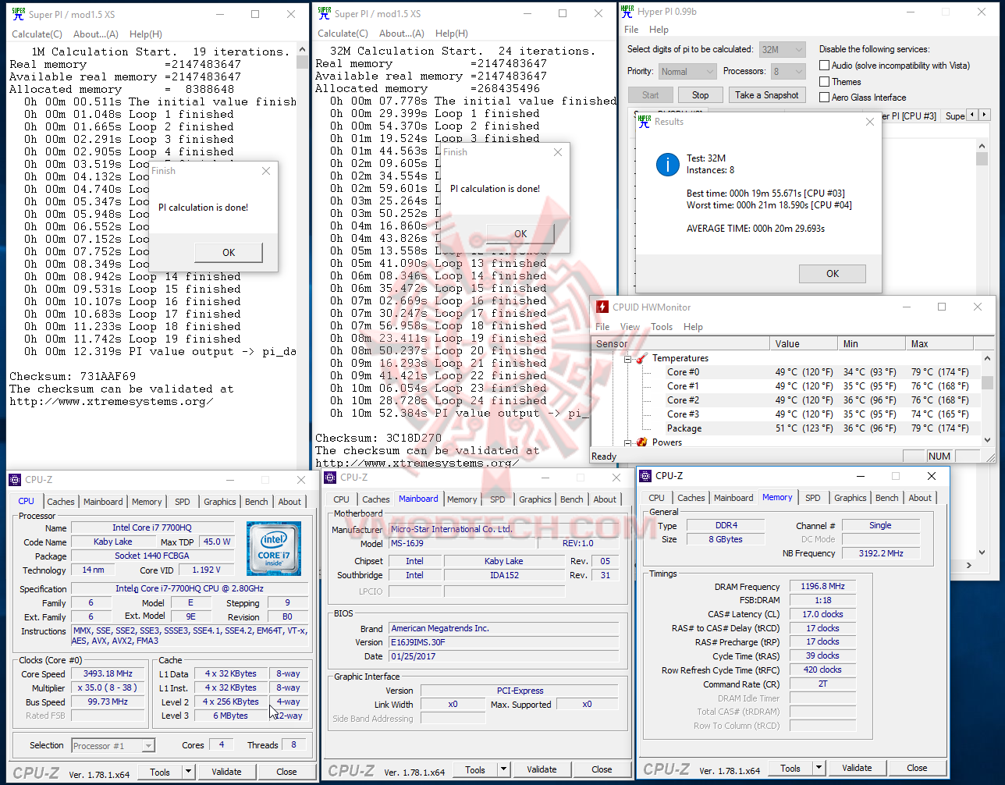
Task: Open the Processors dropdown showing 8
Action: 787,72
